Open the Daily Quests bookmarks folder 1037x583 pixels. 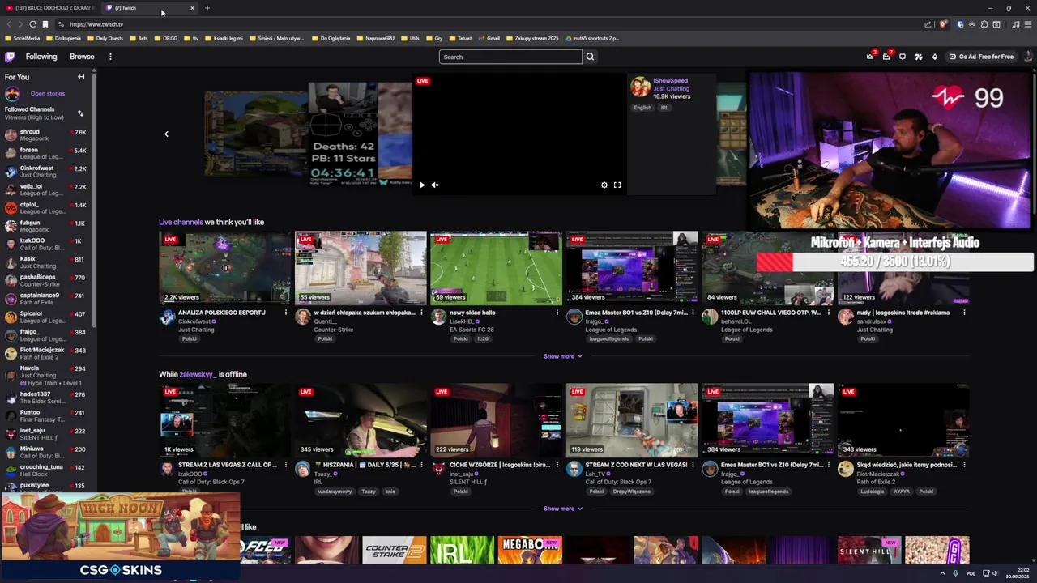click(x=105, y=38)
